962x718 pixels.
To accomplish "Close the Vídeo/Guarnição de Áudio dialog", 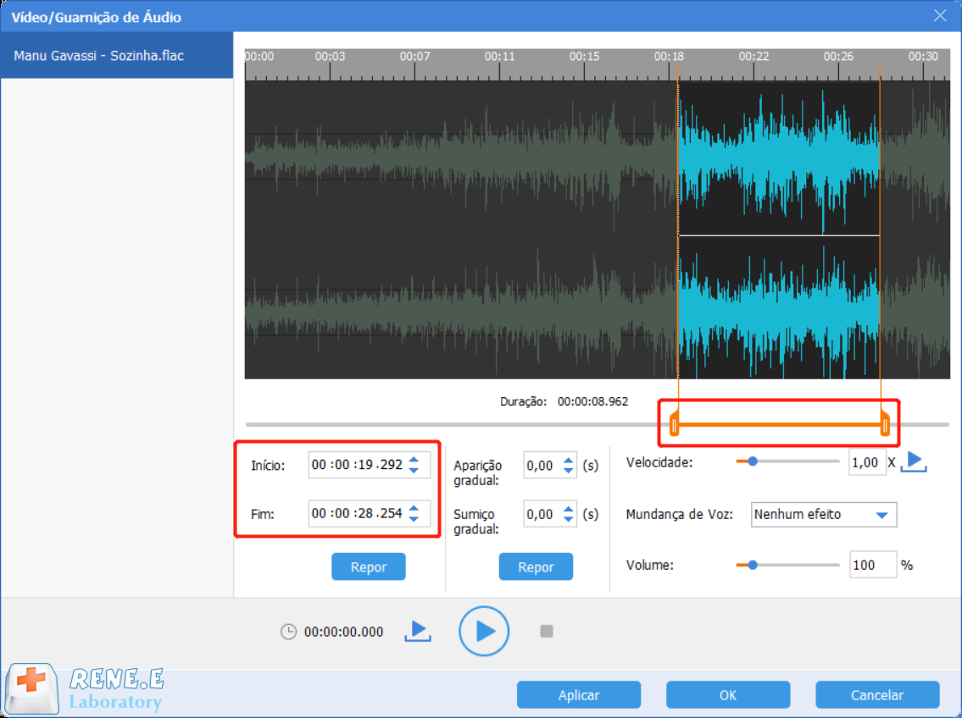I will 940,16.
